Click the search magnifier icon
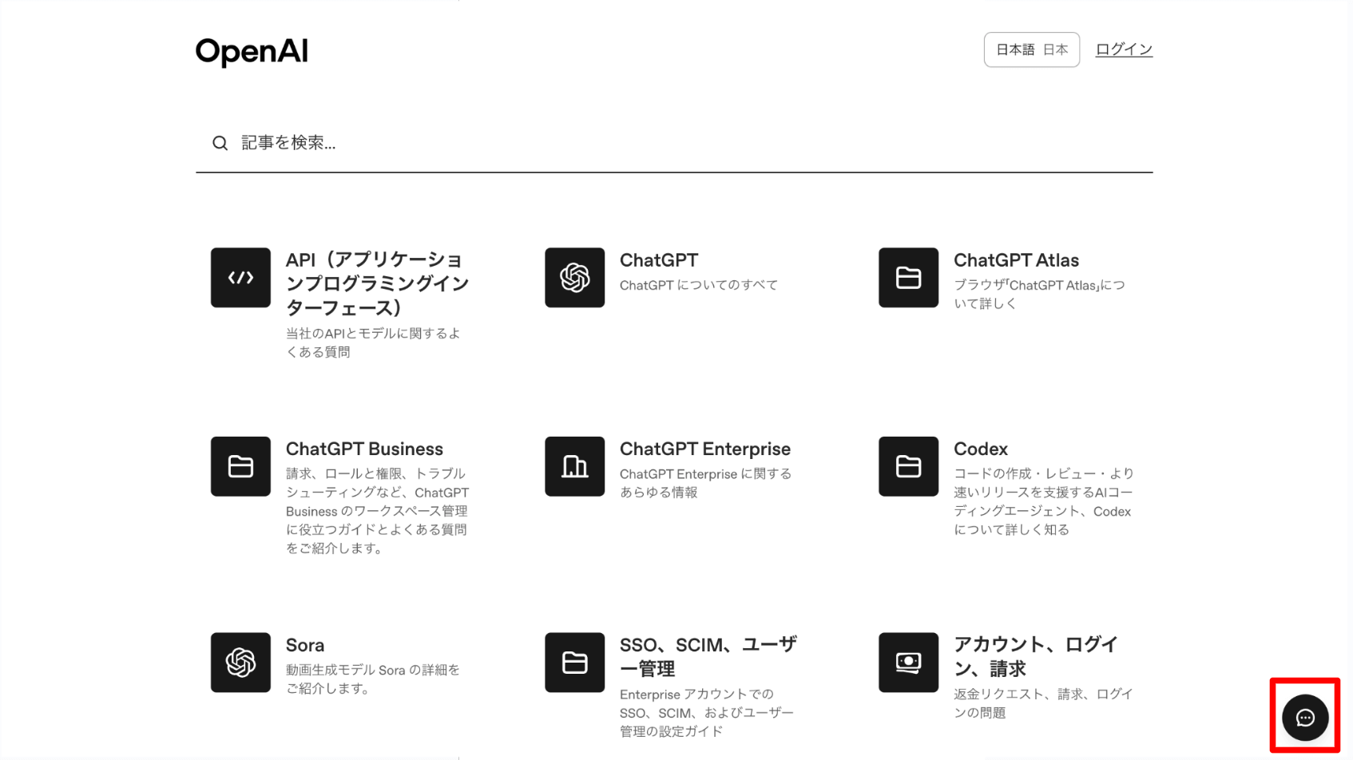Viewport: 1353px width, 760px height. click(x=220, y=143)
